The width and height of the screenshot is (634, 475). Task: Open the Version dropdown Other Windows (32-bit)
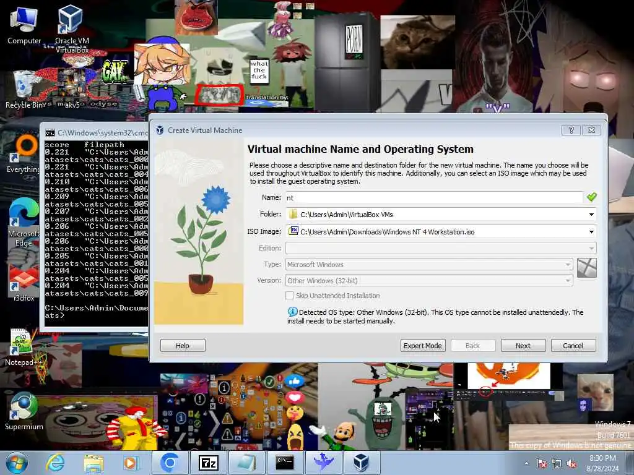[x=429, y=280]
